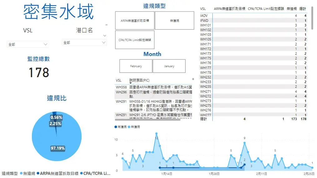Select WH232 row in matrix

[x=254, y=77]
